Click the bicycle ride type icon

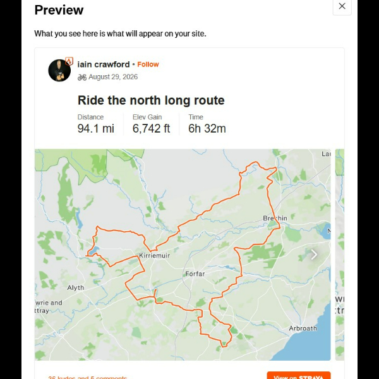click(x=82, y=77)
